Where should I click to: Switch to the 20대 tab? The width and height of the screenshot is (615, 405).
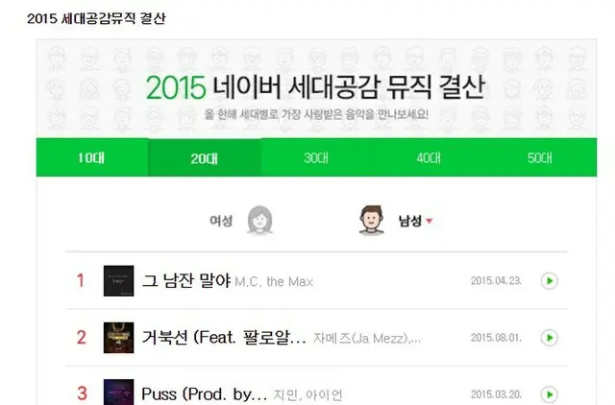click(205, 157)
